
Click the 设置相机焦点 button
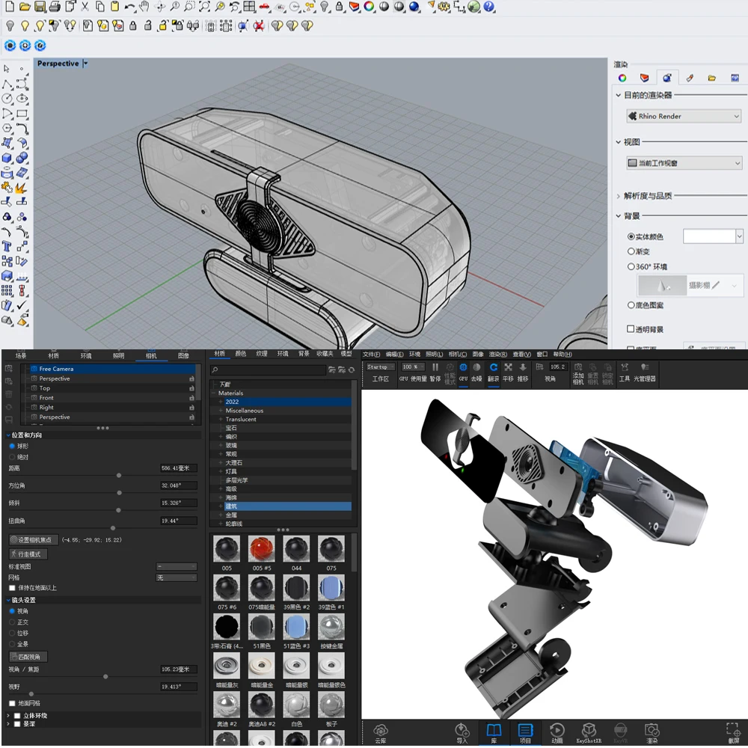coord(34,539)
